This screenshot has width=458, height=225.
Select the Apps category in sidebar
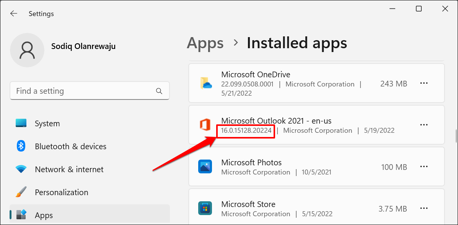(x=44, y=215)
